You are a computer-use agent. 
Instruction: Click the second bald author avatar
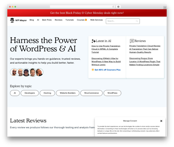(x=20, y=72)
